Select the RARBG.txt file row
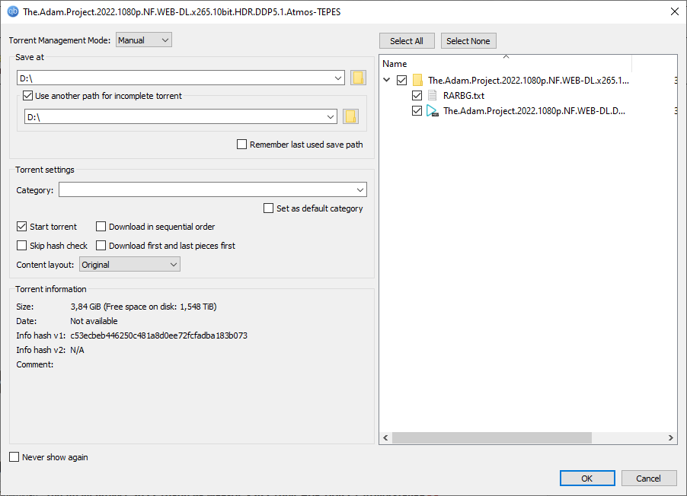 528,95
